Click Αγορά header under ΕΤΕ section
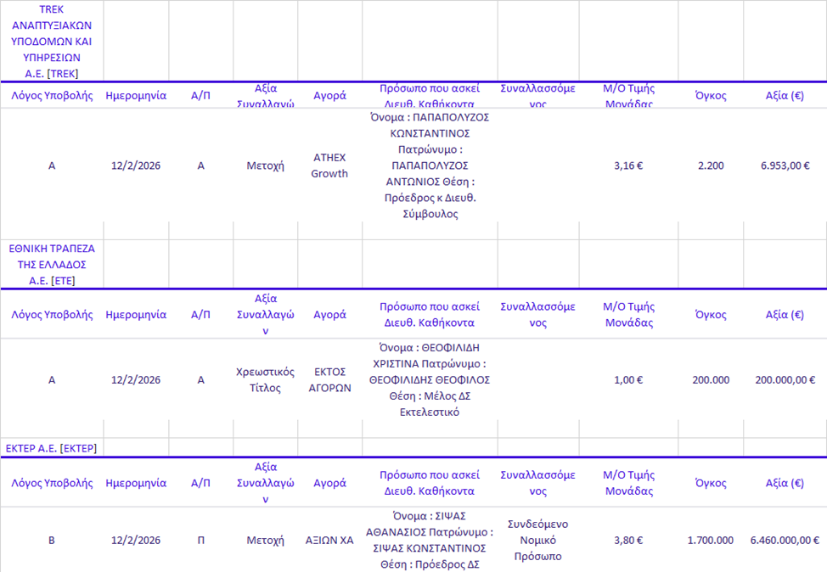 pos(329,314)
